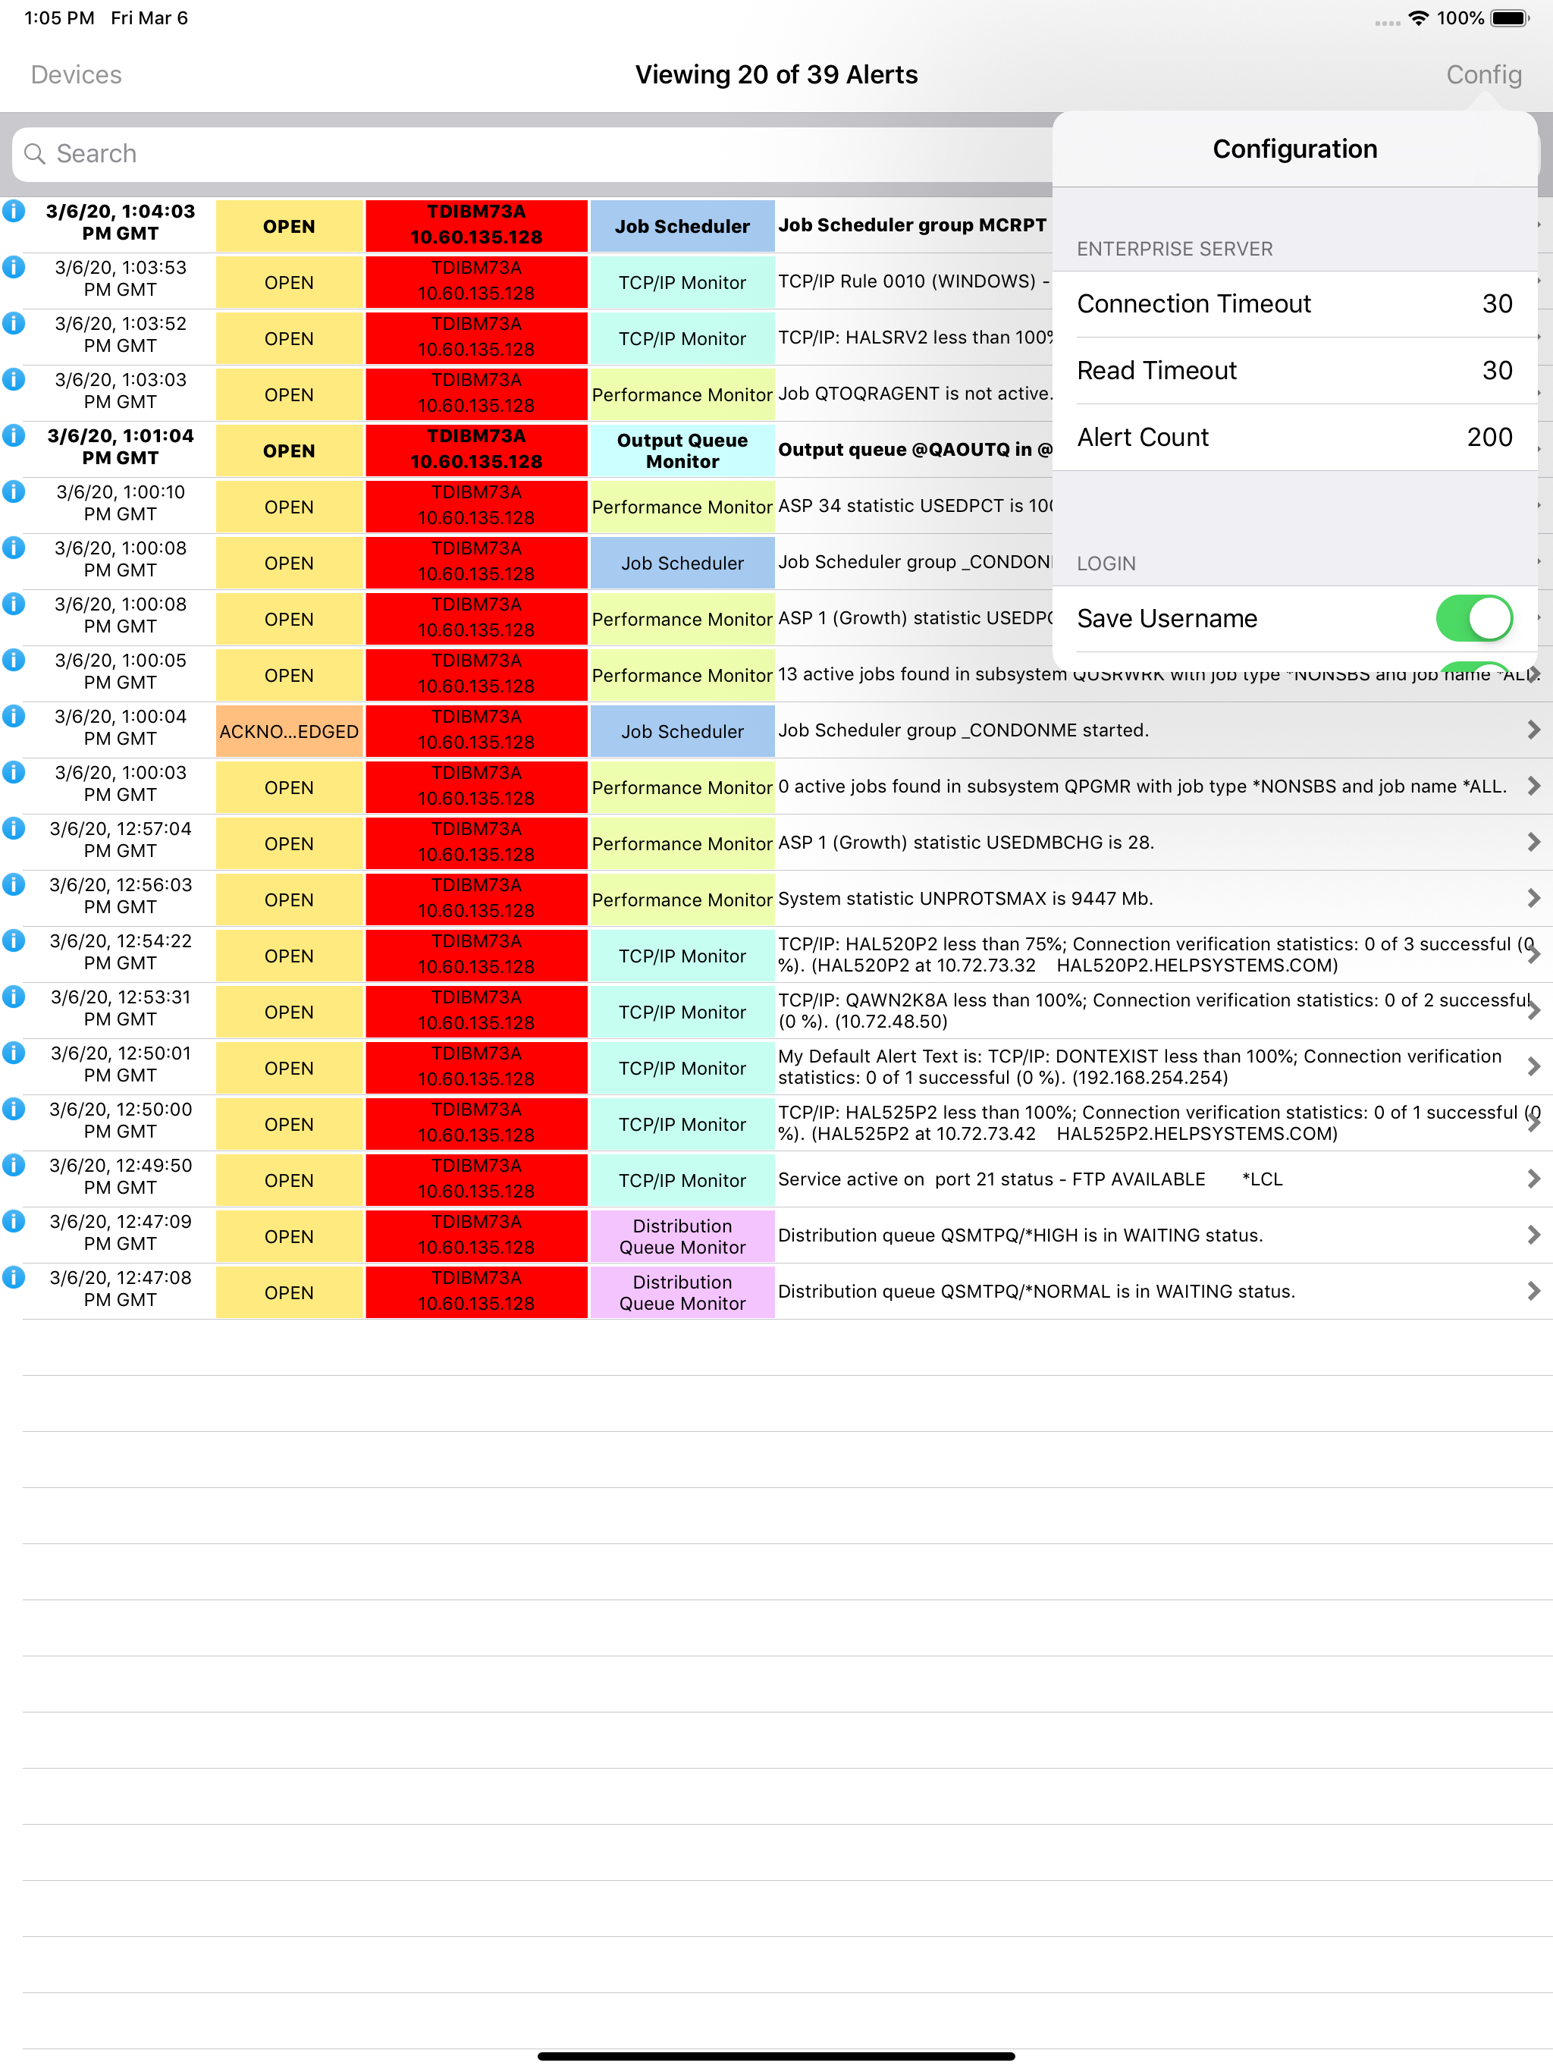The width and height of the screenshot is (1553, 2072).
Task: Expand the UNPROTSMAX statistic alert
Action: click(1533, 898)
